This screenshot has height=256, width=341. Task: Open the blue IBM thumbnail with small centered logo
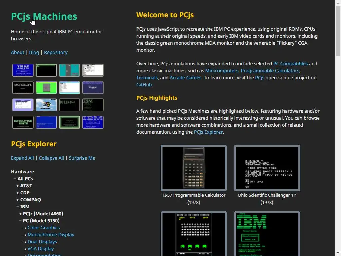(x=23, y=70)
